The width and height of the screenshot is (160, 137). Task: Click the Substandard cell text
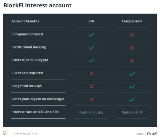tap(132, 112)
